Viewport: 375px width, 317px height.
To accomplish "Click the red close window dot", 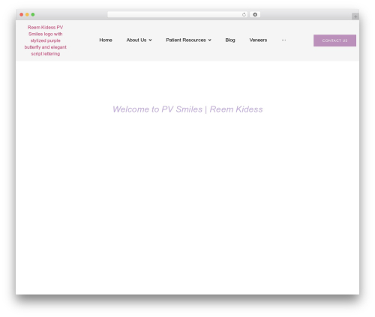I will point(22,15).
